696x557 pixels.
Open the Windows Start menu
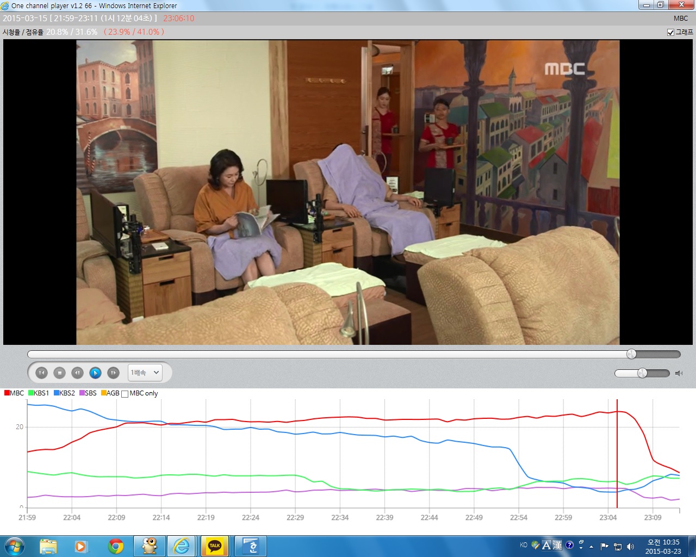click(x=15, y=546)
